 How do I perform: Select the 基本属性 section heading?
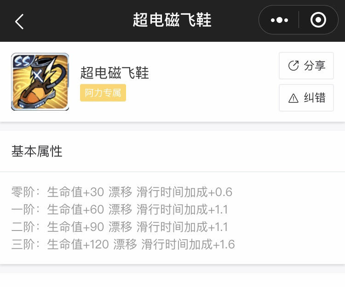[x=37, y=151]
